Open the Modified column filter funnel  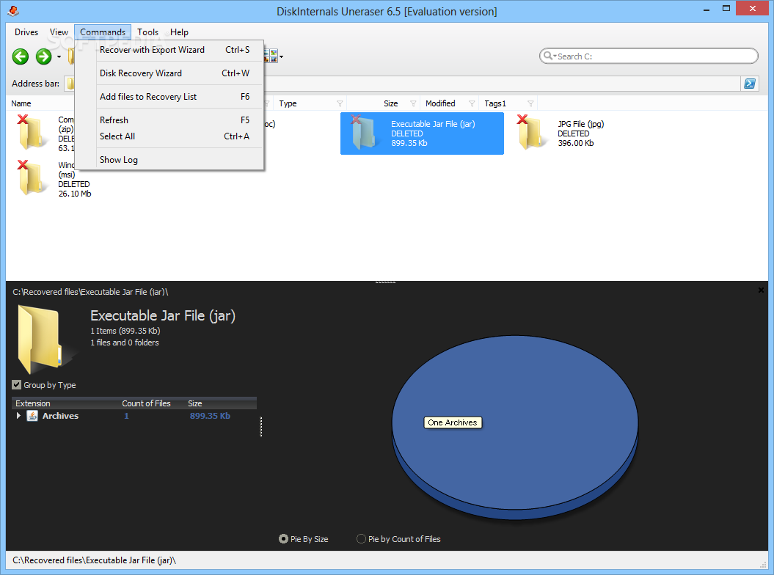472,103
